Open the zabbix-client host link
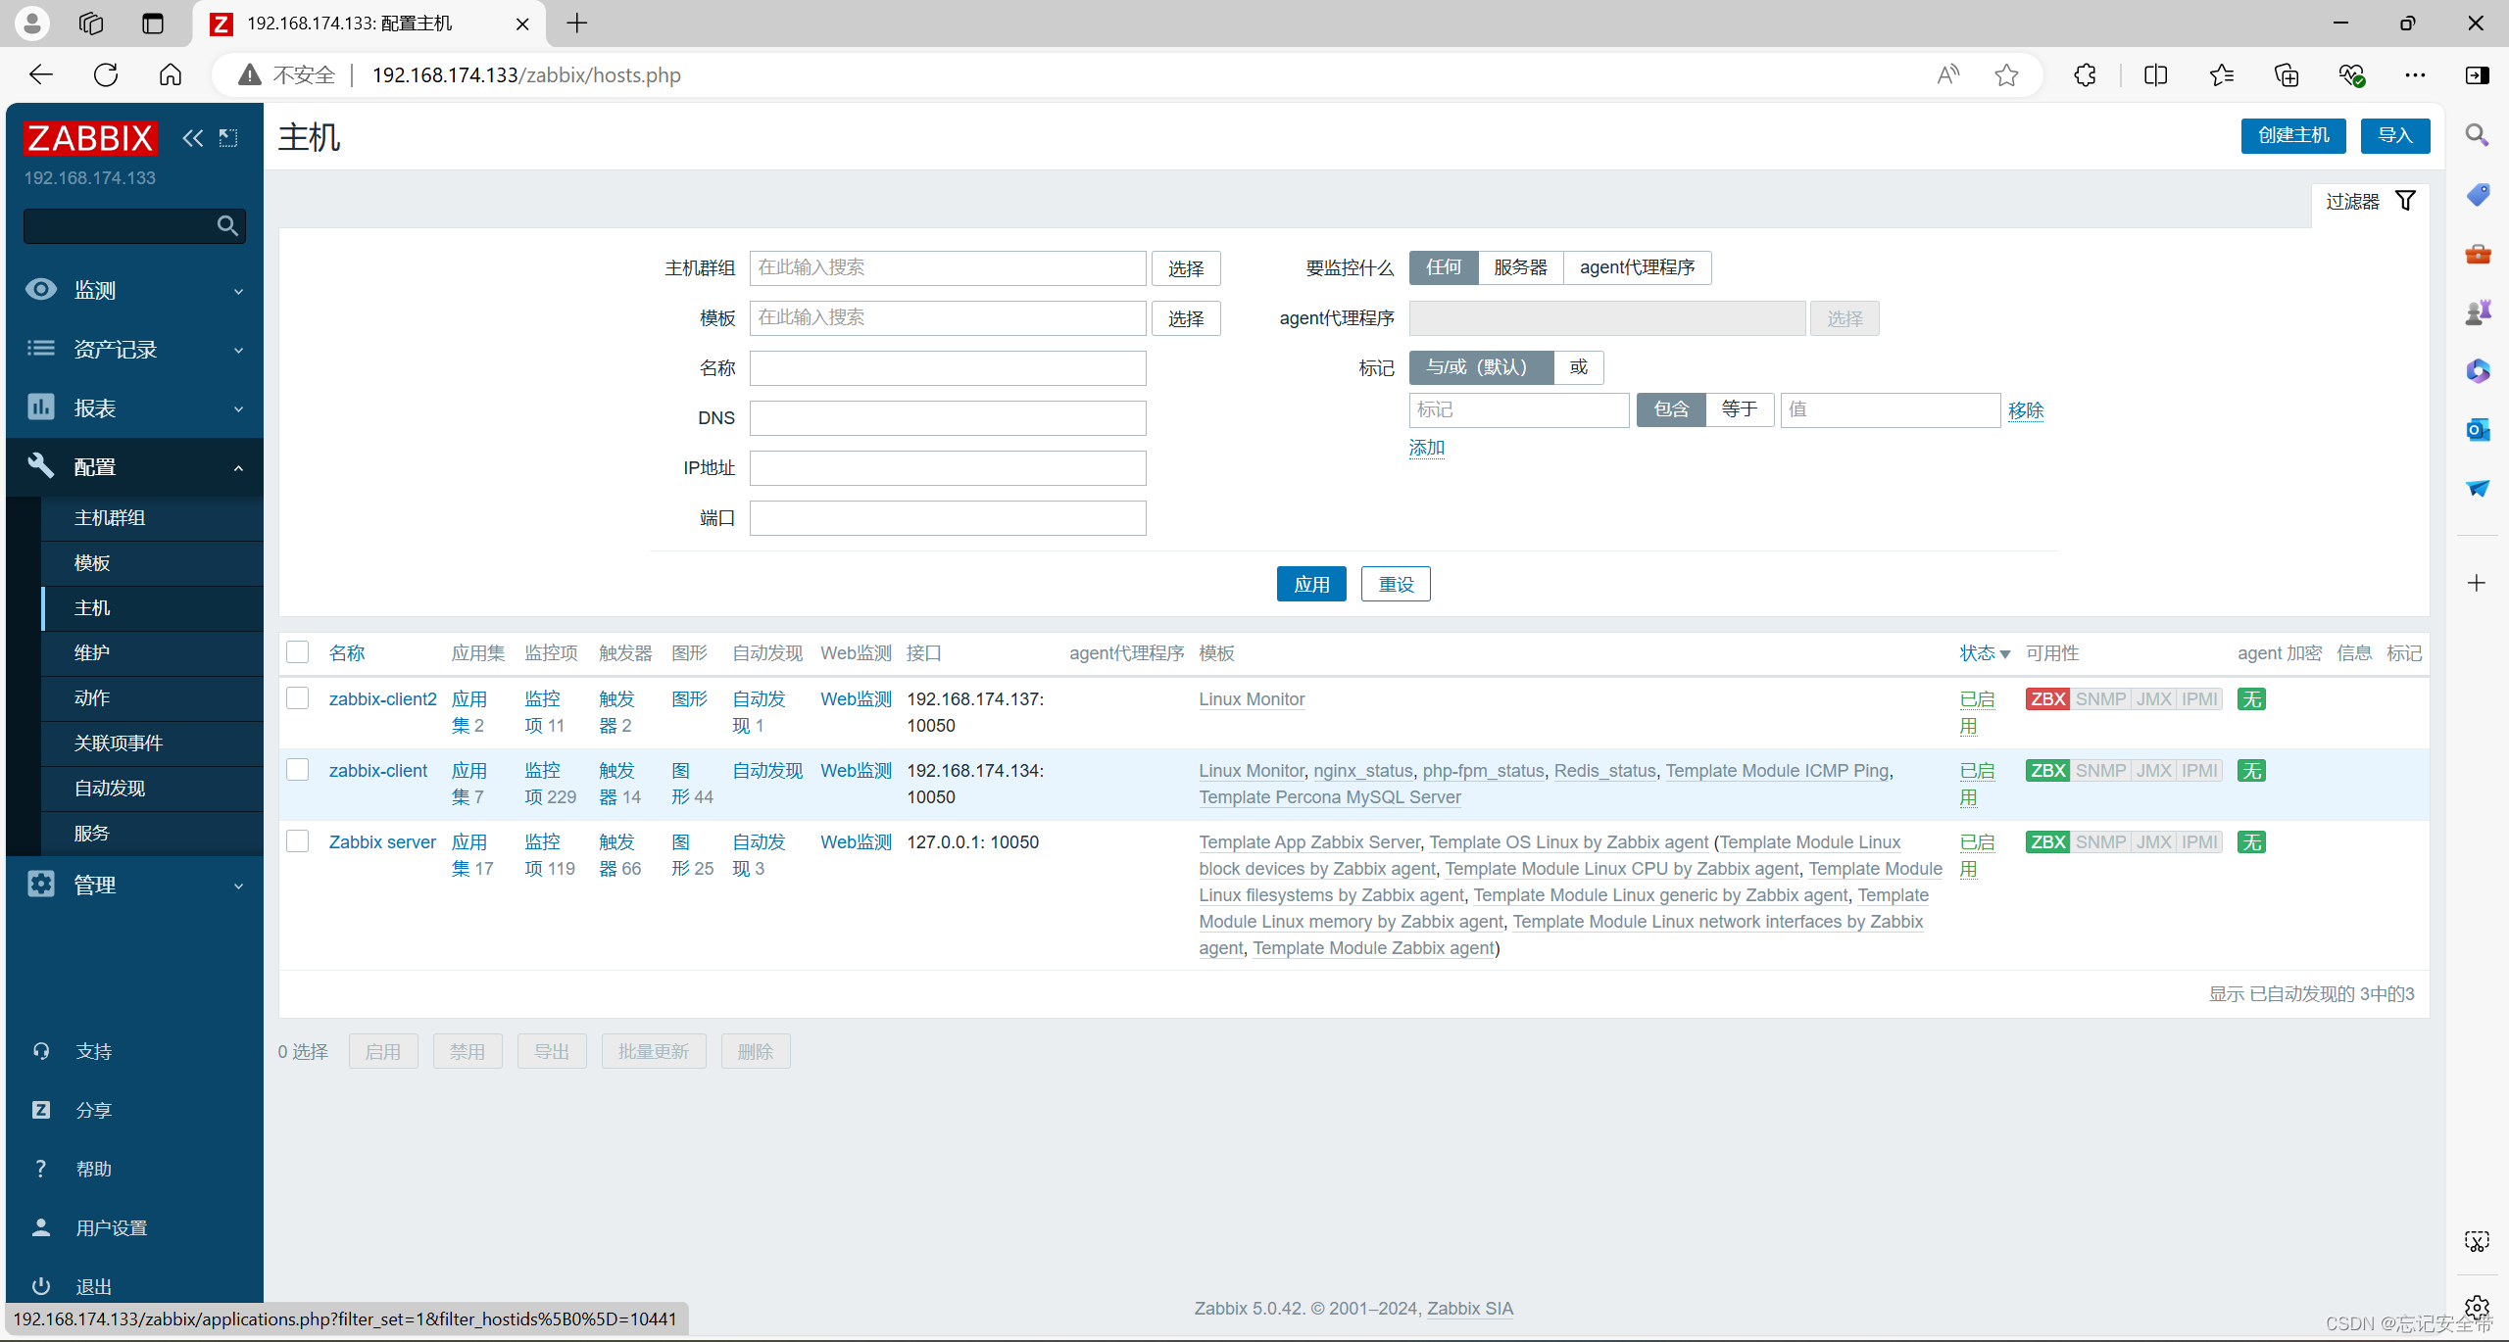Viewport: 2509px width, 1342px height. [378, 771]
